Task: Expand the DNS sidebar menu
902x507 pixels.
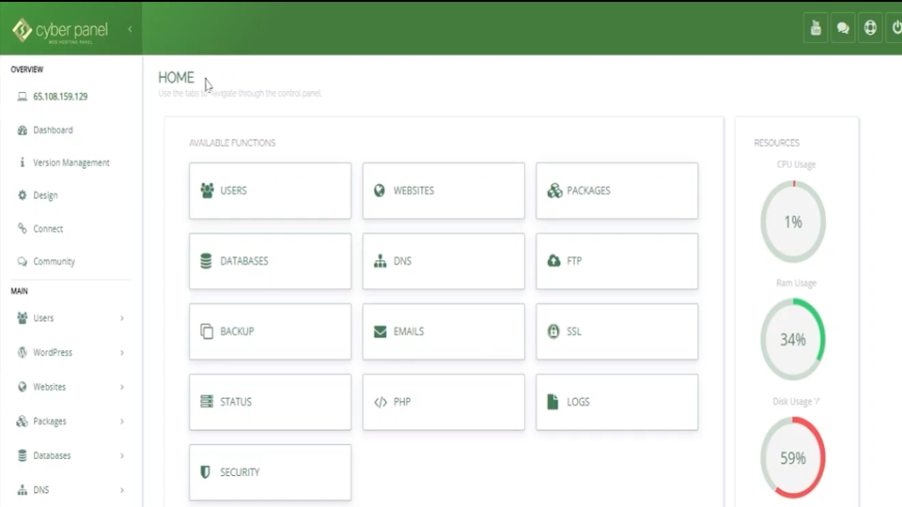Action: click(x=70, y=490)
